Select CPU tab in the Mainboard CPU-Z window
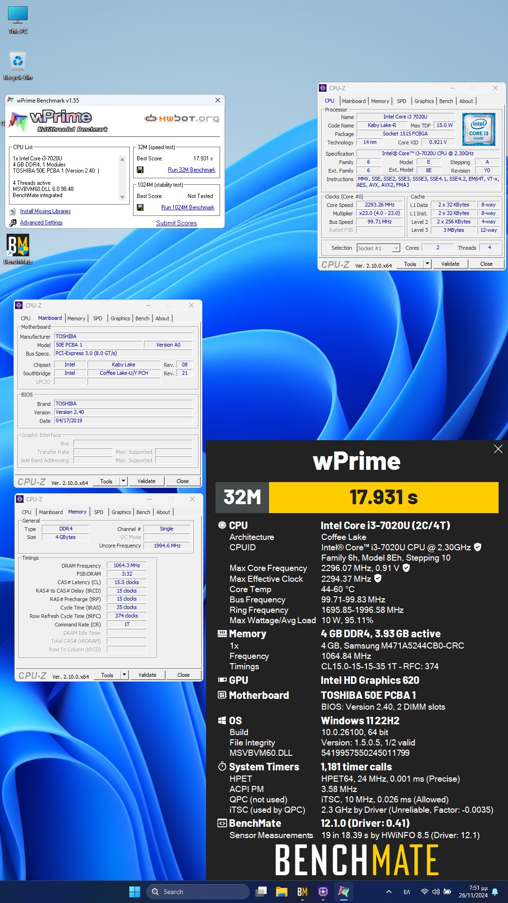 click(x=26, y=318)
